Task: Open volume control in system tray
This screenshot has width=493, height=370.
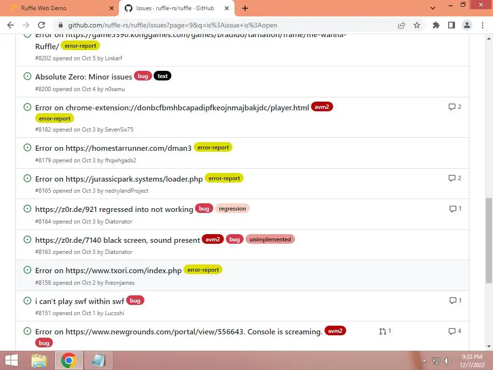Action: click(x=447, y=361)
